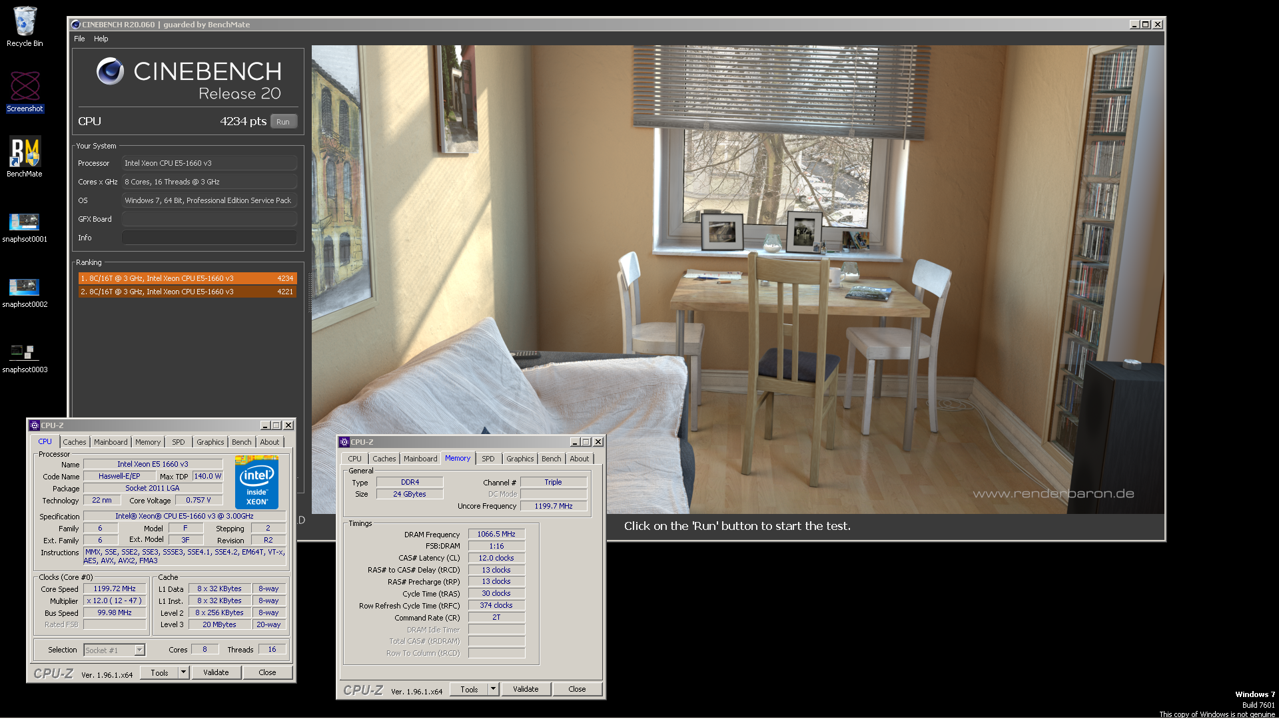Click the rendered room preview image

pos(738,280)
